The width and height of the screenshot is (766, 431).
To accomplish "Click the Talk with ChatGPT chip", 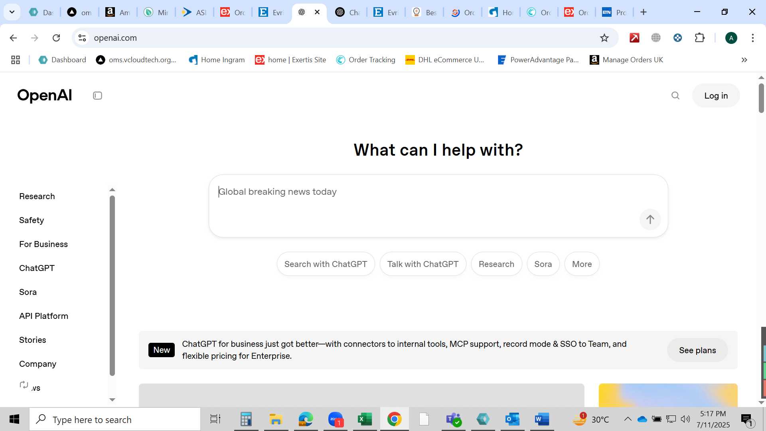I will pyautogui.click(x=423, y=264).
